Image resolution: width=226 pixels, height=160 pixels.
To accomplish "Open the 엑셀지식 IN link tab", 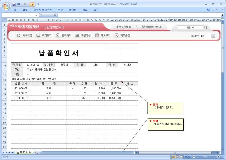I will point(124,27).
